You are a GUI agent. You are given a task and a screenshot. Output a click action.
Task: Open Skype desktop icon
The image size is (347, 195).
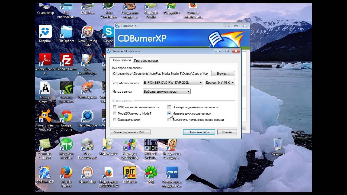(108, 34)
